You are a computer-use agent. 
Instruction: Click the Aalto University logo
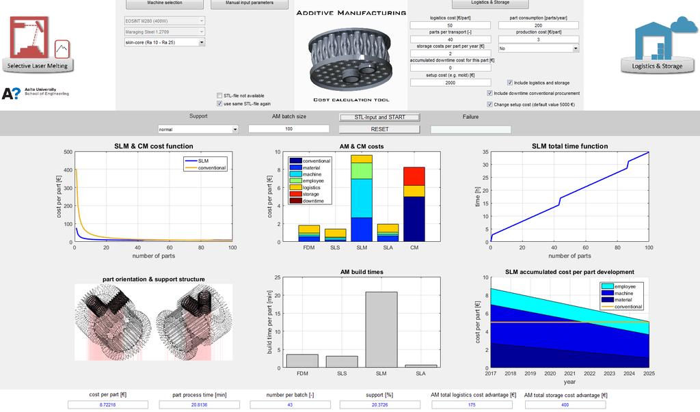pyautogui.click(x=36, y=93)
